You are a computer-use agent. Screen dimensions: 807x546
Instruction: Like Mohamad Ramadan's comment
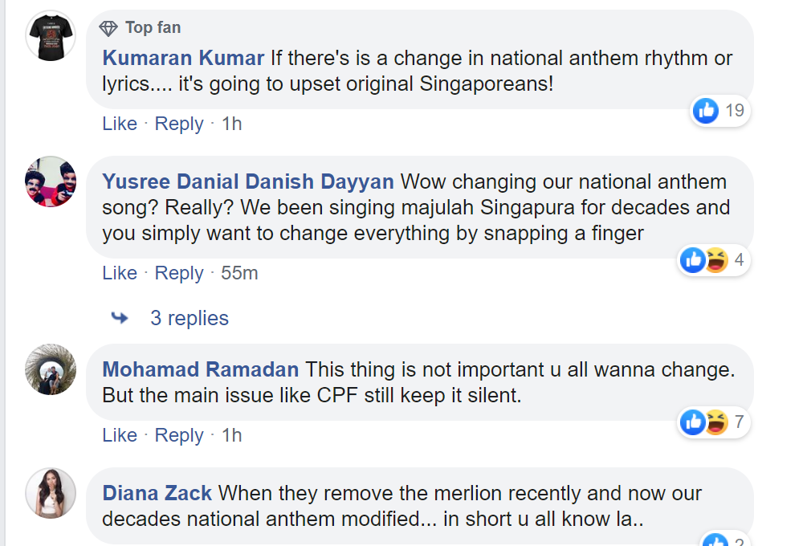[x=120, y=435]
